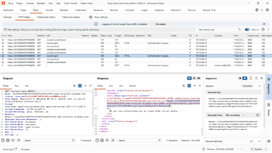The image size is (272, 153).
Task: Open AI Disabled dropdown arrow in status bar
Action: 266,149
